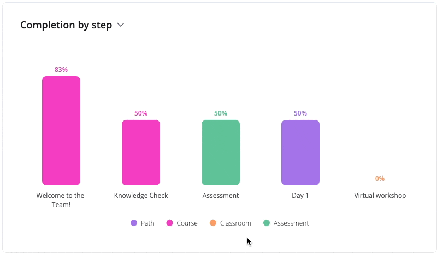This screenshot has width=437, height=255.
Task: Select the pink Knowledge Check bar
Action: [x=141, y=153]
